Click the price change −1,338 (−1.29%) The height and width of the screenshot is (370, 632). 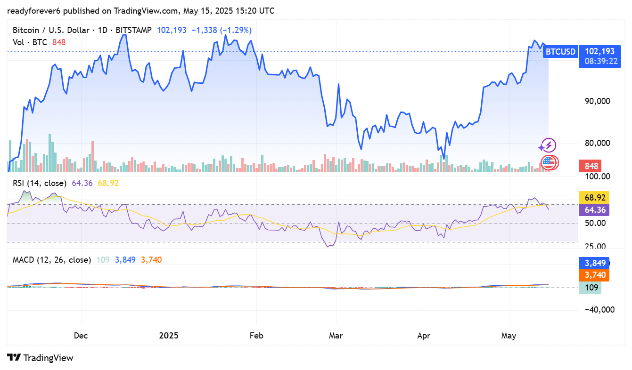coord(222,30)
